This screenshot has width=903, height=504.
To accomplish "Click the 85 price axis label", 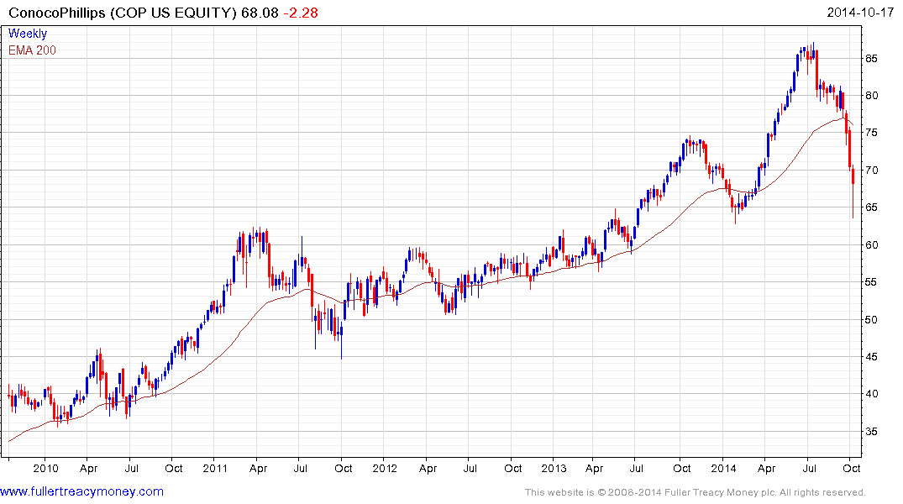I will pos(871,59).
